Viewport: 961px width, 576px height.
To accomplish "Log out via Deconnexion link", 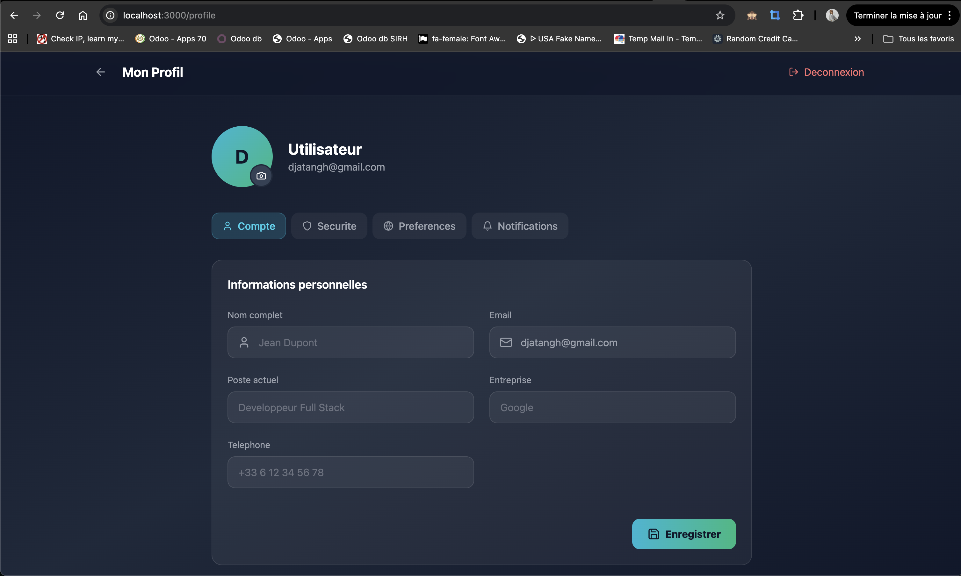I will pos(827,72).
